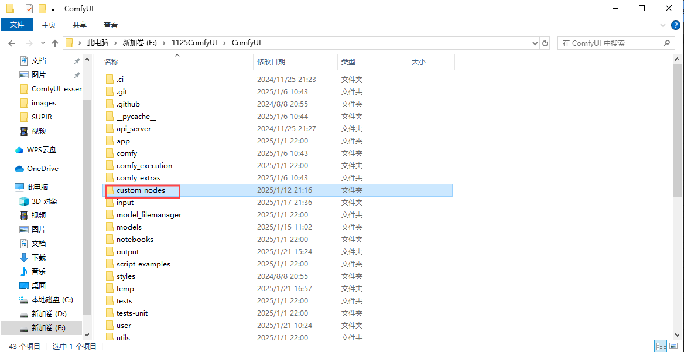This screenshot has height=352, width=684.
Task: Open the 文件 menu
Action: [x=17, y=25]
